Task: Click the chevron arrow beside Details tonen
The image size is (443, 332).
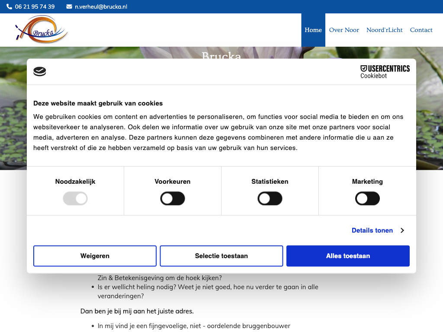Action: 402,230
